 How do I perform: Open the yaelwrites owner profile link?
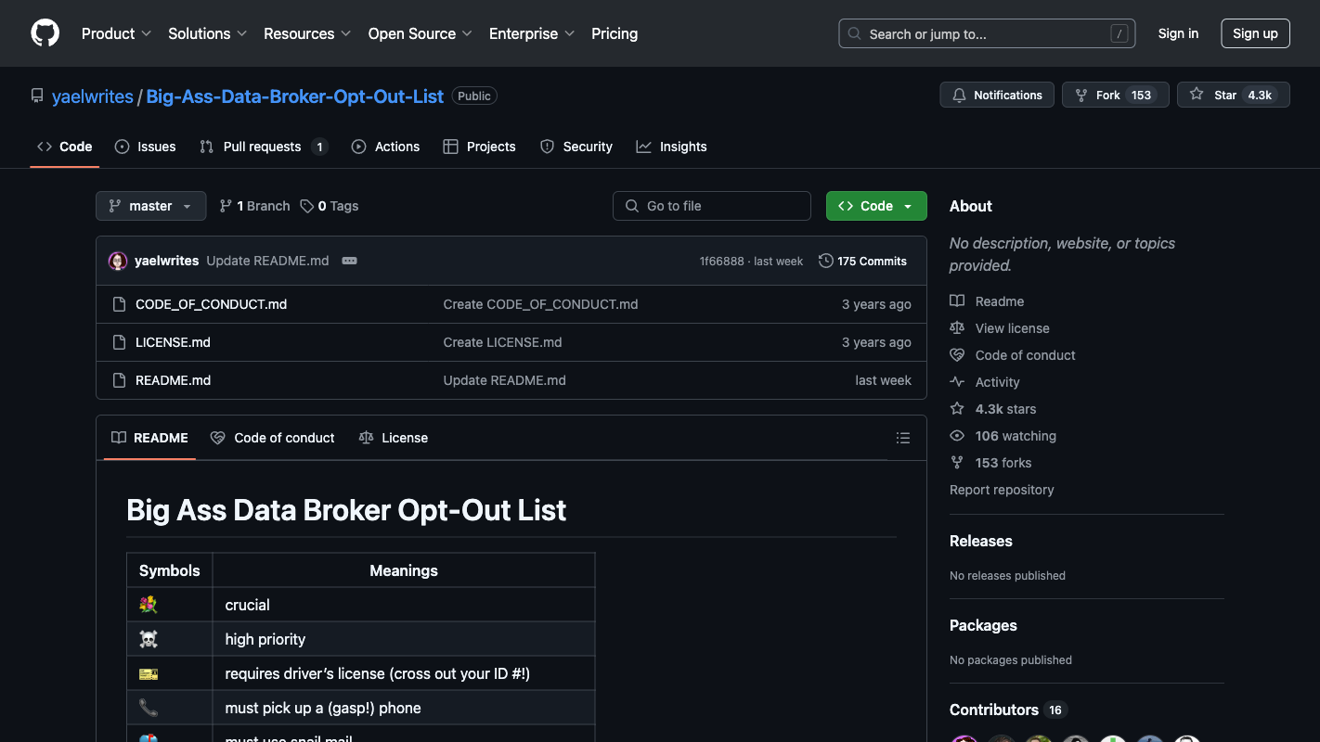(x=93, y=96)
